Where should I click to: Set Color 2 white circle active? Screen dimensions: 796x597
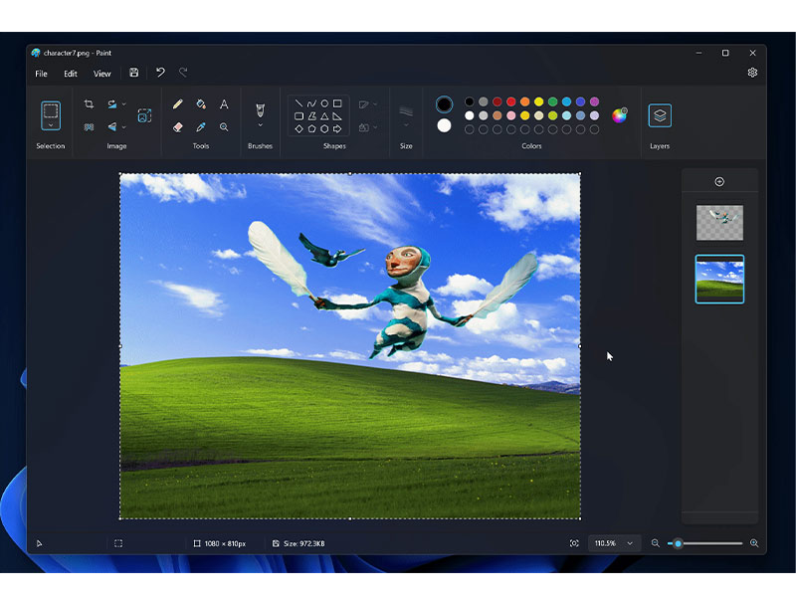click(x=444, y=125)
